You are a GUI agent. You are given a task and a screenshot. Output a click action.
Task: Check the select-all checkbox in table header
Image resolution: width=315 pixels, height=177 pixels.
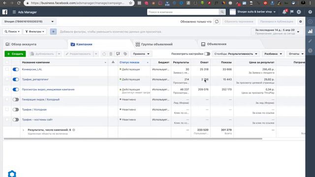[x=7, y=62]
